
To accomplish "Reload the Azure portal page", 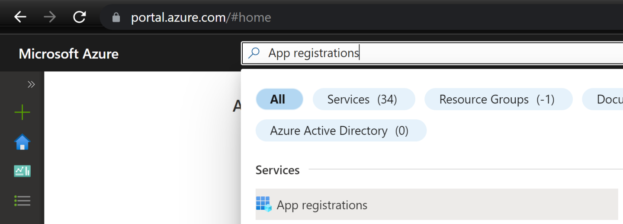I will tap(80, 17).
